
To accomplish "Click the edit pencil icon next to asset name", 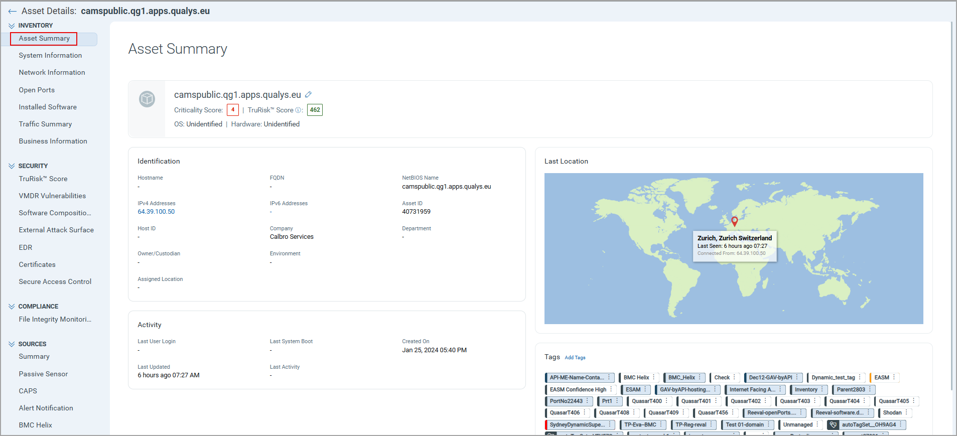I will (309, 94).
